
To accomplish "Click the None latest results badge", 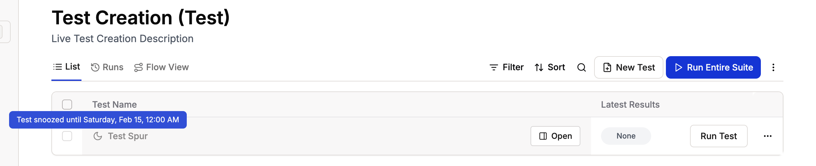I will (626, 136).
